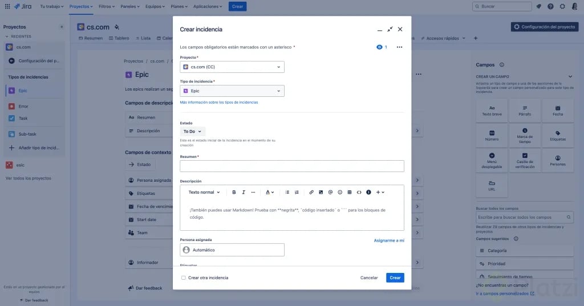Click the Buscar search box
This screenshot has height=306, width=584.
pos(502,6)
